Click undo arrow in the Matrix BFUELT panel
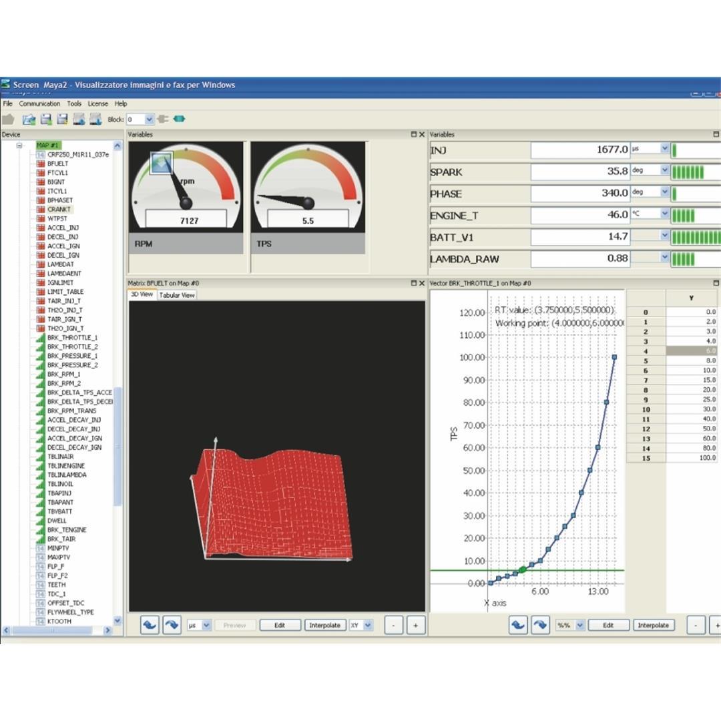The width and height of the screenshot is (721, 721). tap(150, 626)
